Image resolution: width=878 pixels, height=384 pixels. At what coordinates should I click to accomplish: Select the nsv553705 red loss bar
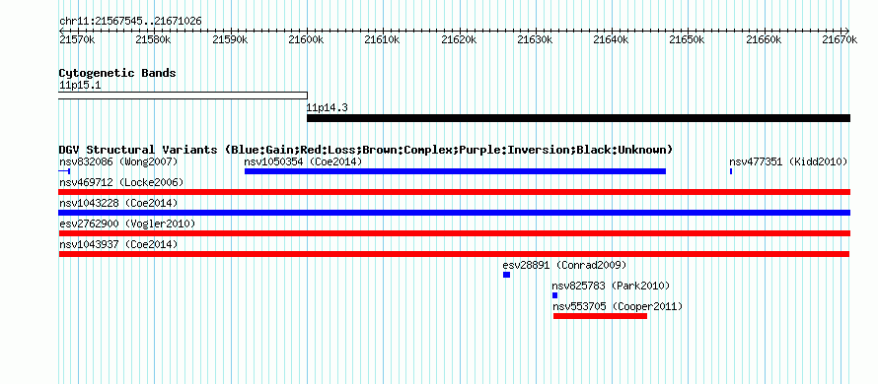[600, 316]
